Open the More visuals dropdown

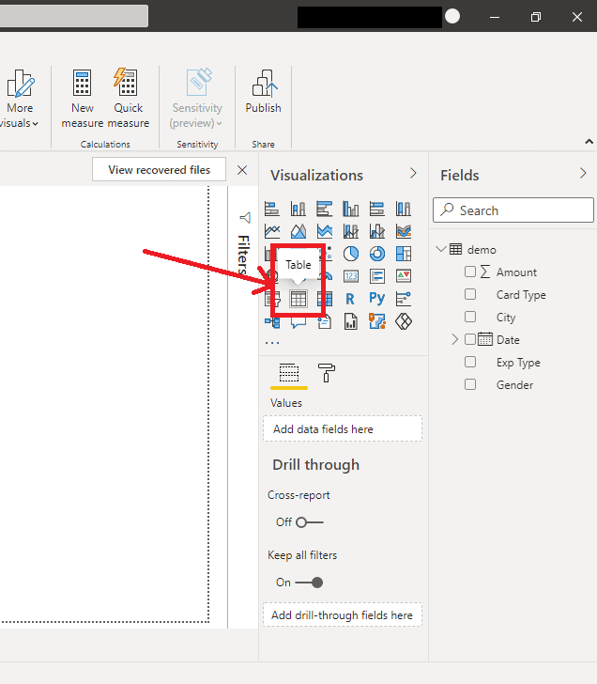19,99
